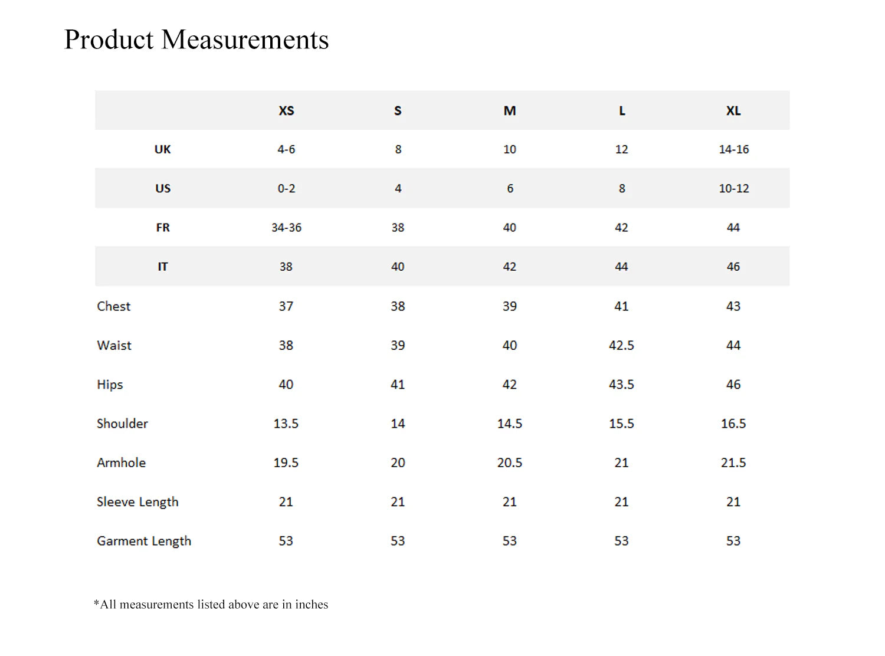
Task: Click the Product Measurements heading
Action: pos(196,40)
